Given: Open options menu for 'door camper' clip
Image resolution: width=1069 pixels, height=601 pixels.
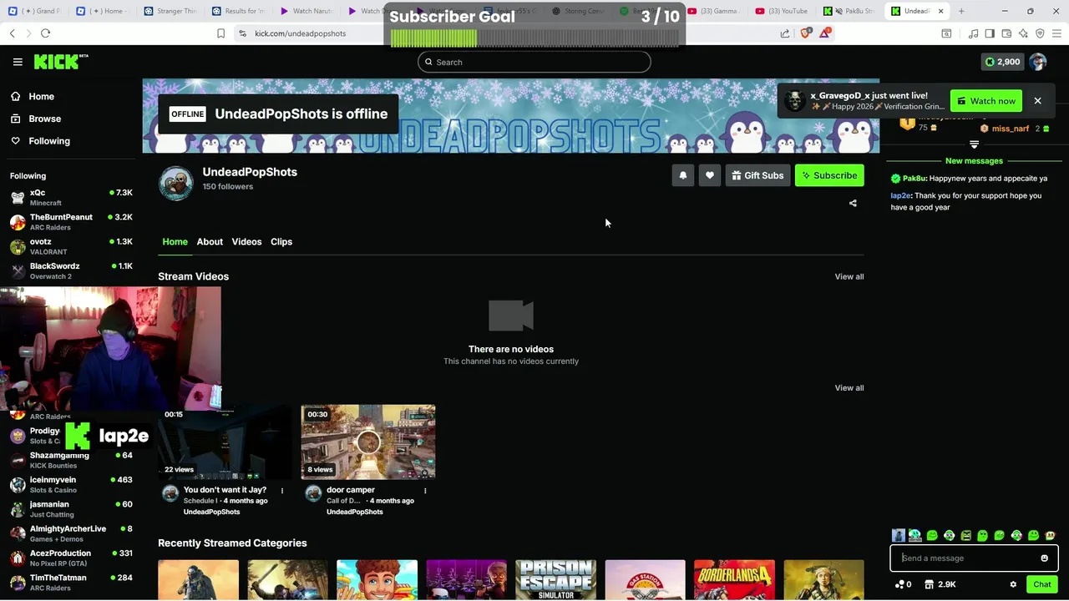Looking at the screenshot, I should [425, 491].
